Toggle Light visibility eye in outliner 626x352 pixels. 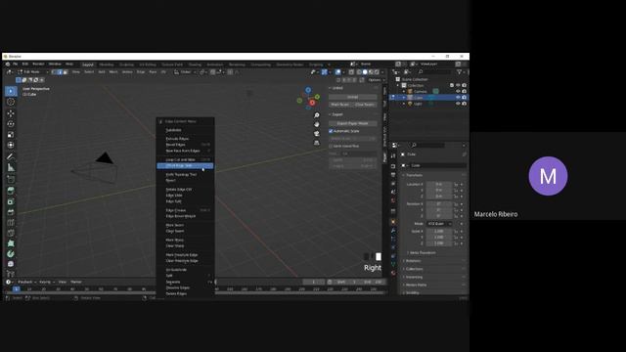[x=458, y=104]
